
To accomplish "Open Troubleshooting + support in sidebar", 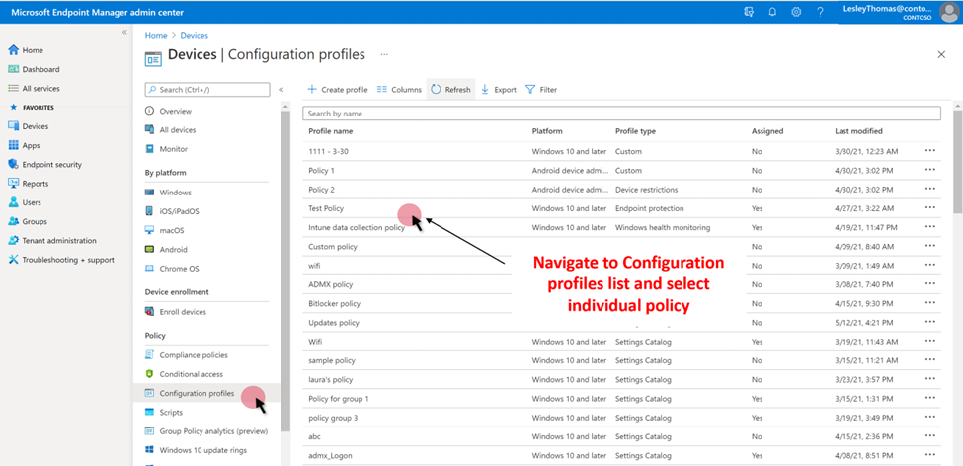I will click(x=61, y=260).
